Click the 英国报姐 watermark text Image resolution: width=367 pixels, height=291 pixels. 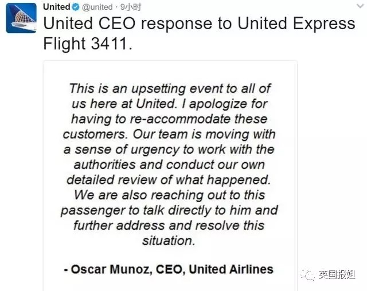tap(337, 274)
